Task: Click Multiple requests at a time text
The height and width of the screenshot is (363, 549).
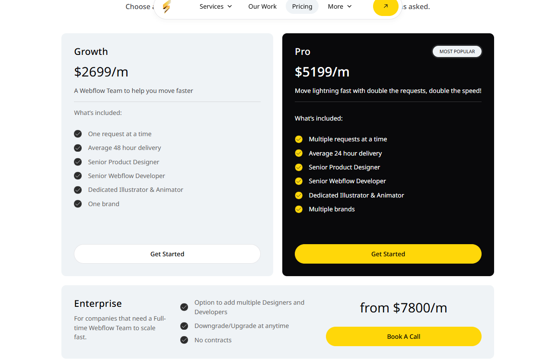Action: tap(348, 139)
